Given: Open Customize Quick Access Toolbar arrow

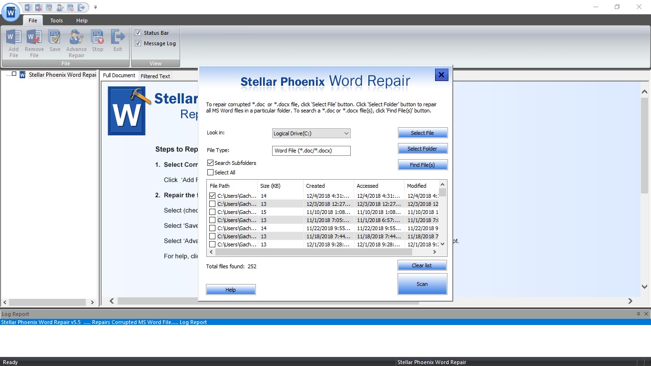Looking at the screenshot, I should (x=95, y=7).
